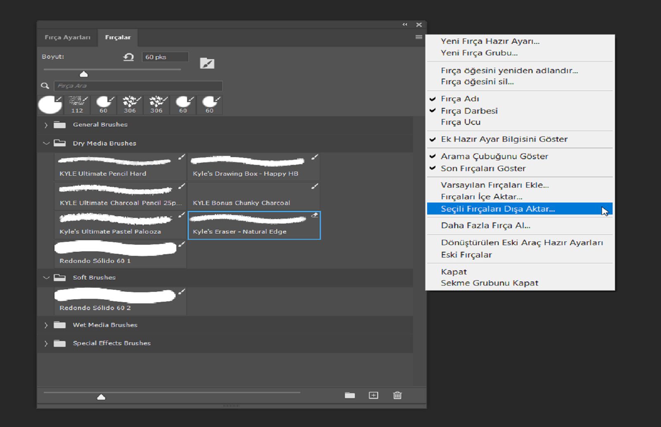Viewport: 661px width, 427px height.
Task: Click the Soft Brushes folder icon
Action: point(60,278)
